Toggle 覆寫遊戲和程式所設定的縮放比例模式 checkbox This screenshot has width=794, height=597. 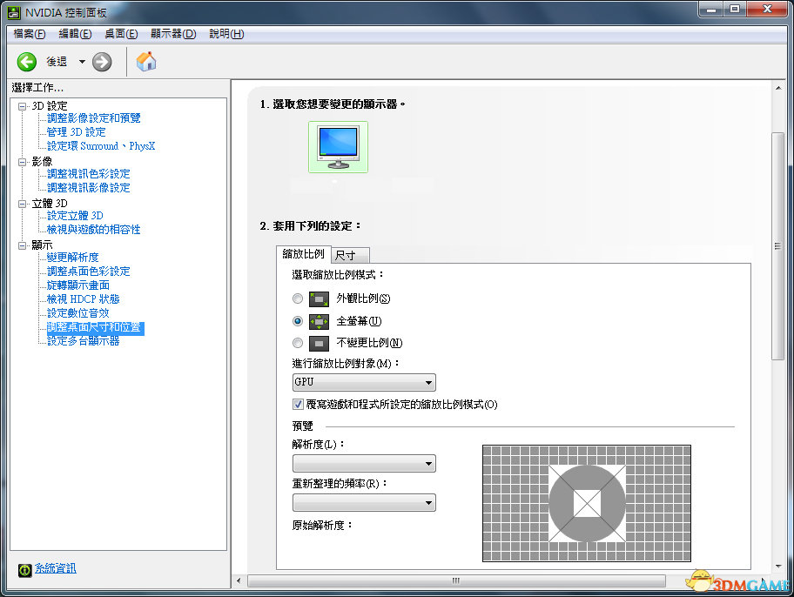(x=298, y=404)
